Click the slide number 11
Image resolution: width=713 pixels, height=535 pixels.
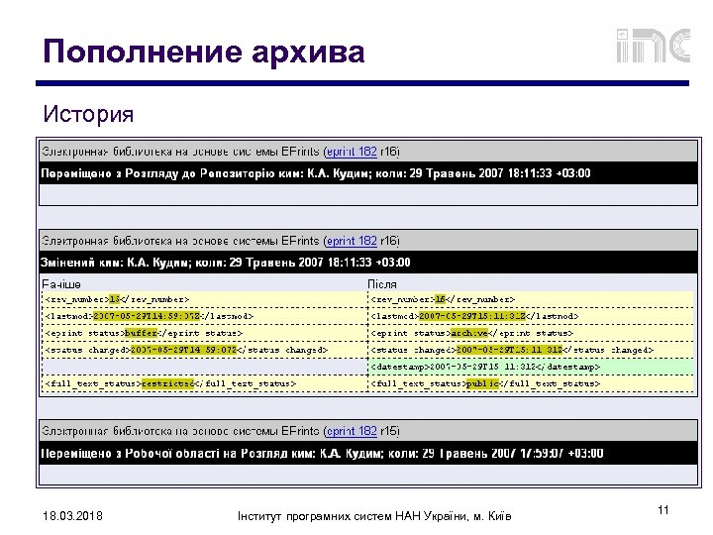point(663,510)
